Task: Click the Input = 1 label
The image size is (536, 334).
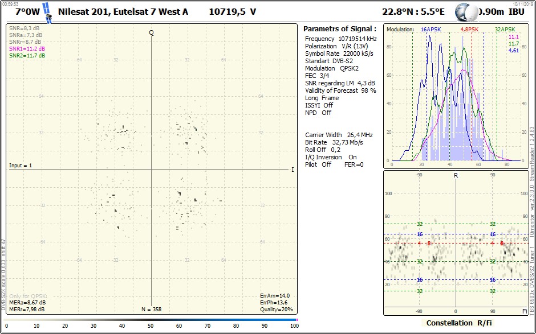Action: (x=21, y=166)
